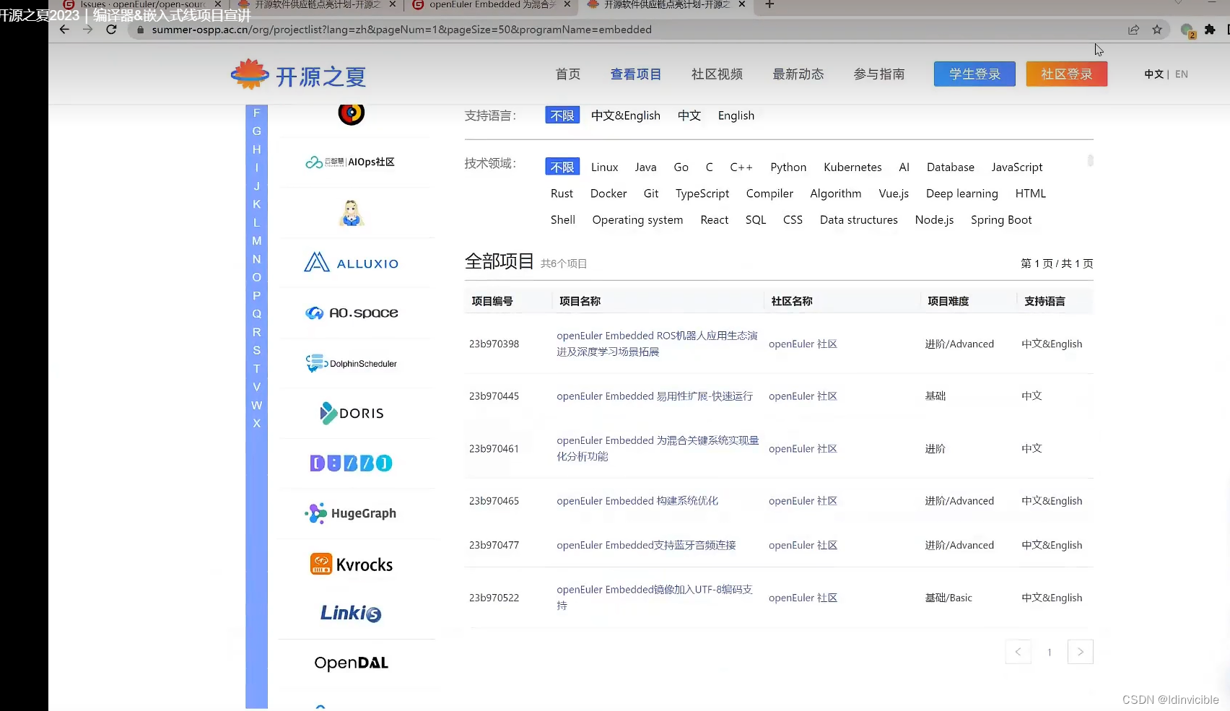The image size is (1230, 711).
Task: Go to previous page with left chevron
Action: [x=1018, y=652]
